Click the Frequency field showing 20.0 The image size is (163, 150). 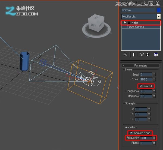(x=146, y=138)
